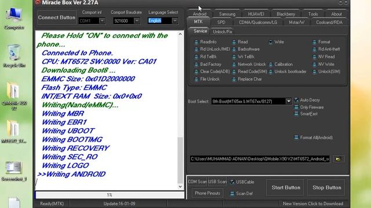Click the firmware file browse folder icon
Screen dimensions: 371x208
339,159
